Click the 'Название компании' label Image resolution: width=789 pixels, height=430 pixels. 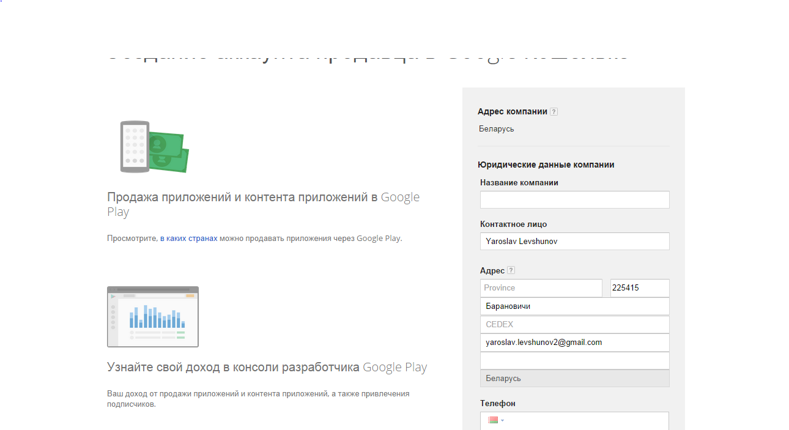click(x=519, y=182)
